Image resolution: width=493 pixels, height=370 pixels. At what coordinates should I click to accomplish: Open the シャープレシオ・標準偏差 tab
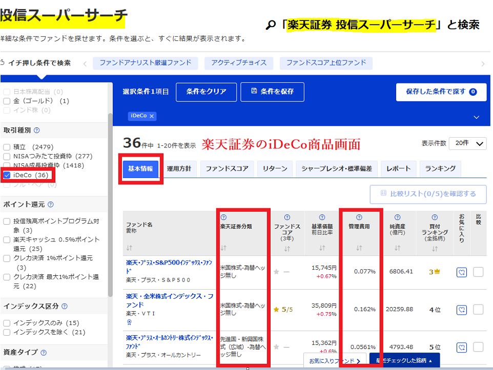[336, 168]
